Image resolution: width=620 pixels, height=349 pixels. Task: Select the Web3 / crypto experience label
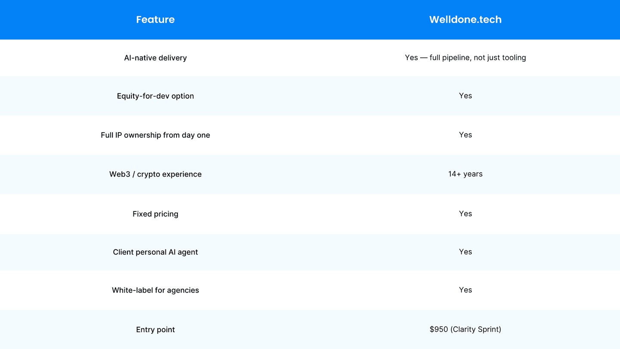155,174
